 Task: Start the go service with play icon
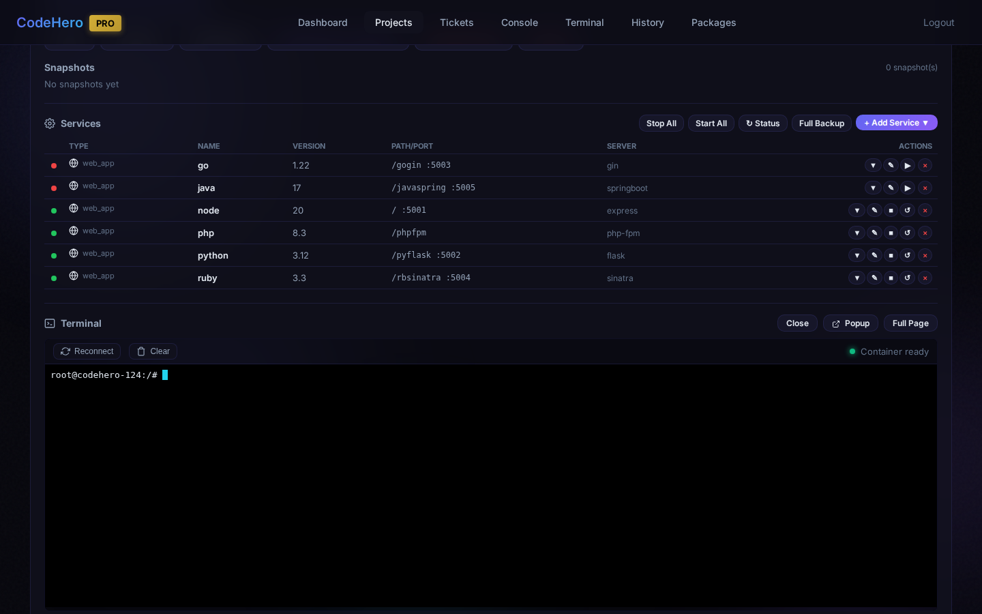point(907,166)
